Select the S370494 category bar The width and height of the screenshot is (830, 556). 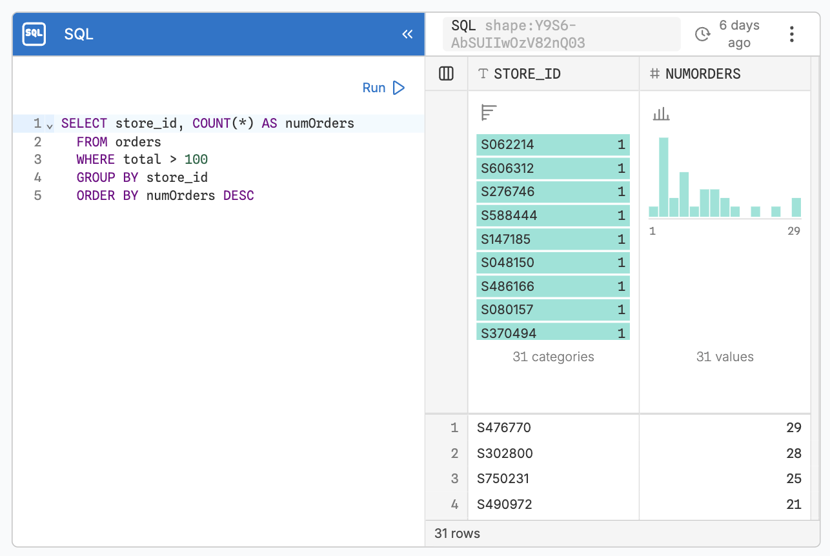(553, 332)
